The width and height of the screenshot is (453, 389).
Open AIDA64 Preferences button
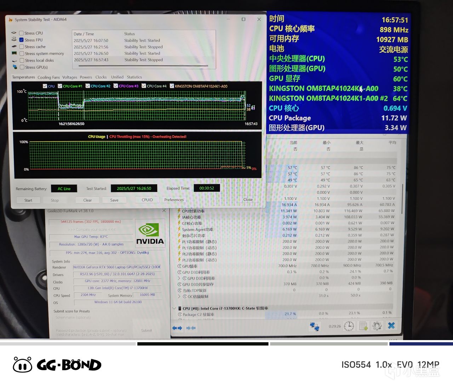174,200
